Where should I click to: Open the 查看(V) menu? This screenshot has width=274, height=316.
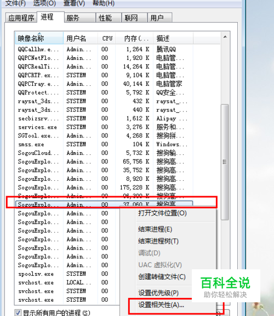[74, 3]
